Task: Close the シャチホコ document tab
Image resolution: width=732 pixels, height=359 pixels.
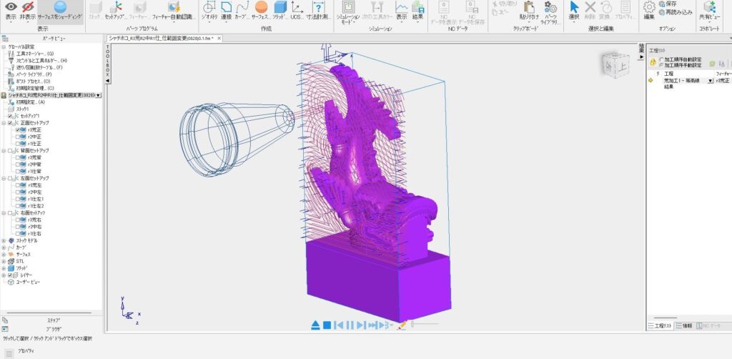Action: (x=219, y=39)
